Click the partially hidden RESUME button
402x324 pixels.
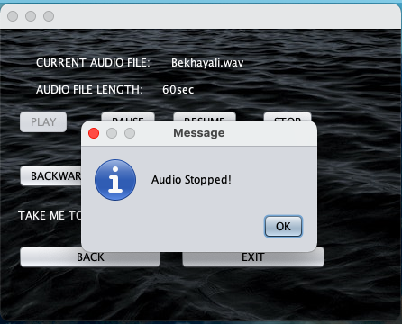(x=205, y=117)
